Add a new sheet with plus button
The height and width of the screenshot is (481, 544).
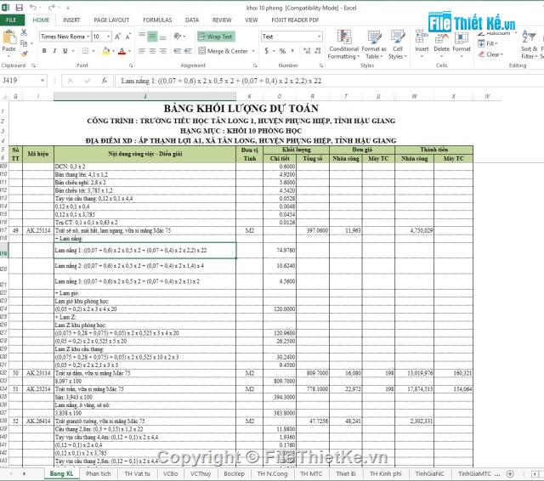pos(510,473)
